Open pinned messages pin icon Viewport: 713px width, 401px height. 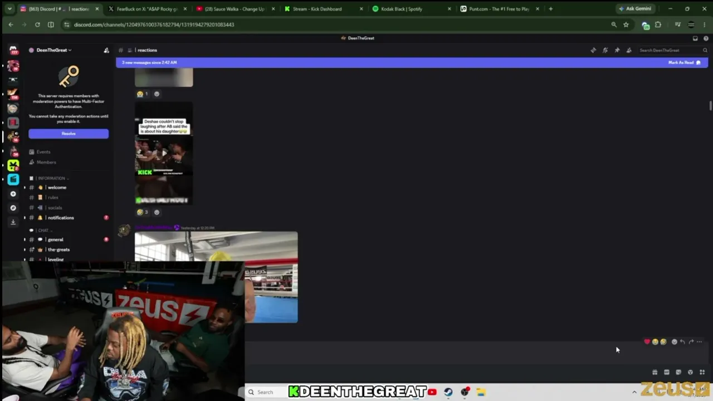coord(617,50)
